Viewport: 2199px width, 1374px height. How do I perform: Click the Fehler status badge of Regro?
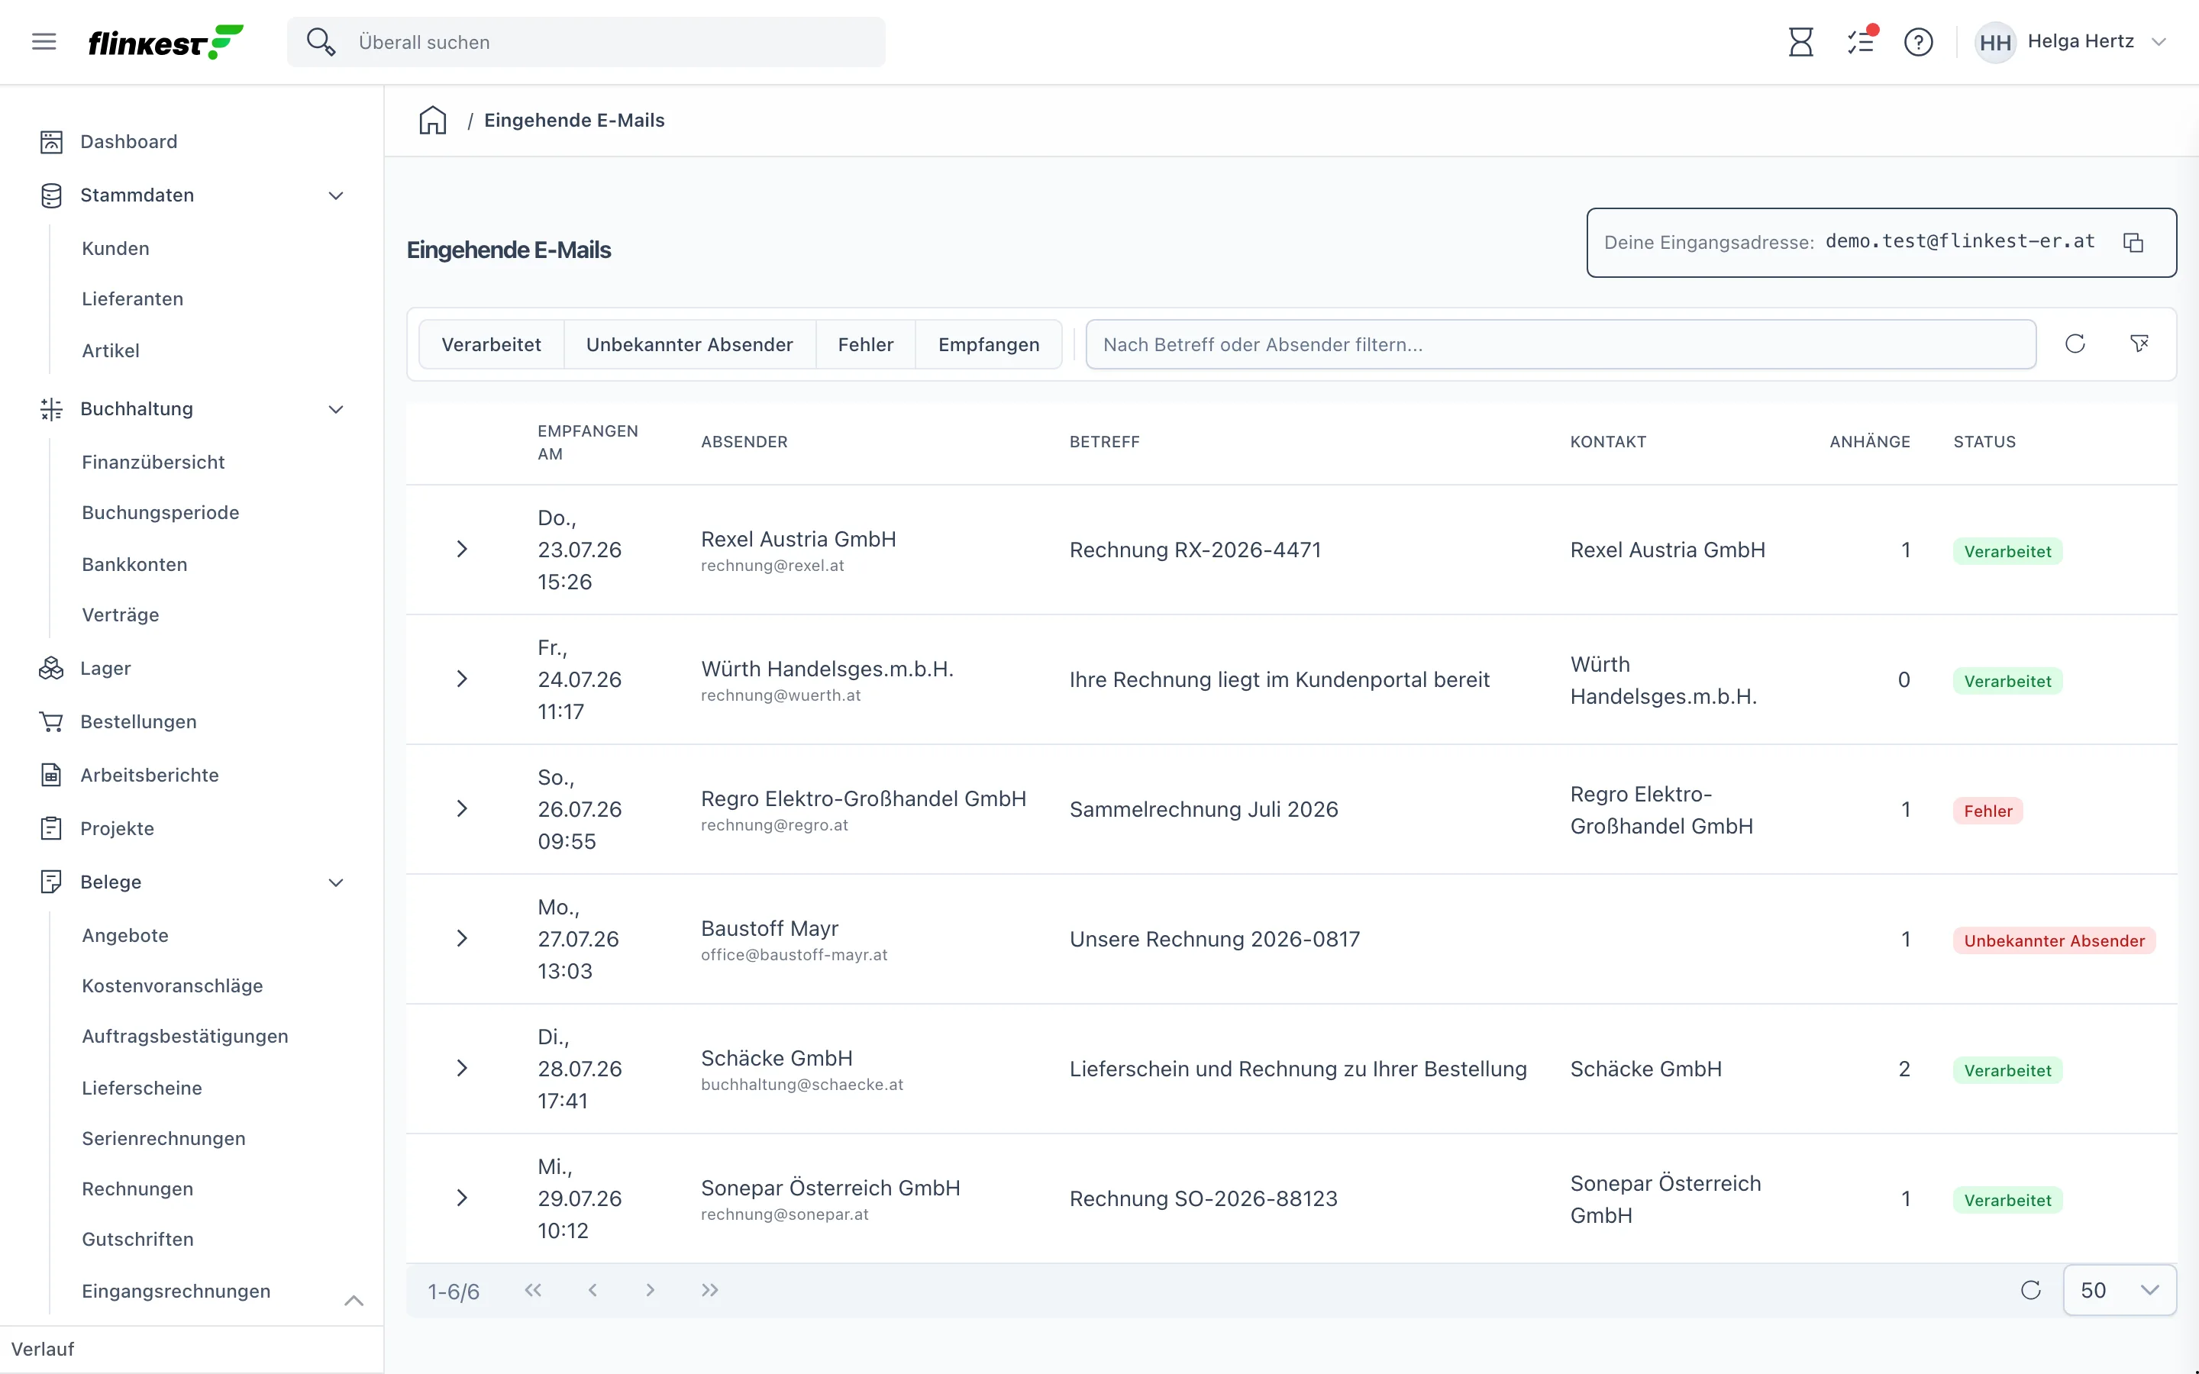[x=1988, y=811]
